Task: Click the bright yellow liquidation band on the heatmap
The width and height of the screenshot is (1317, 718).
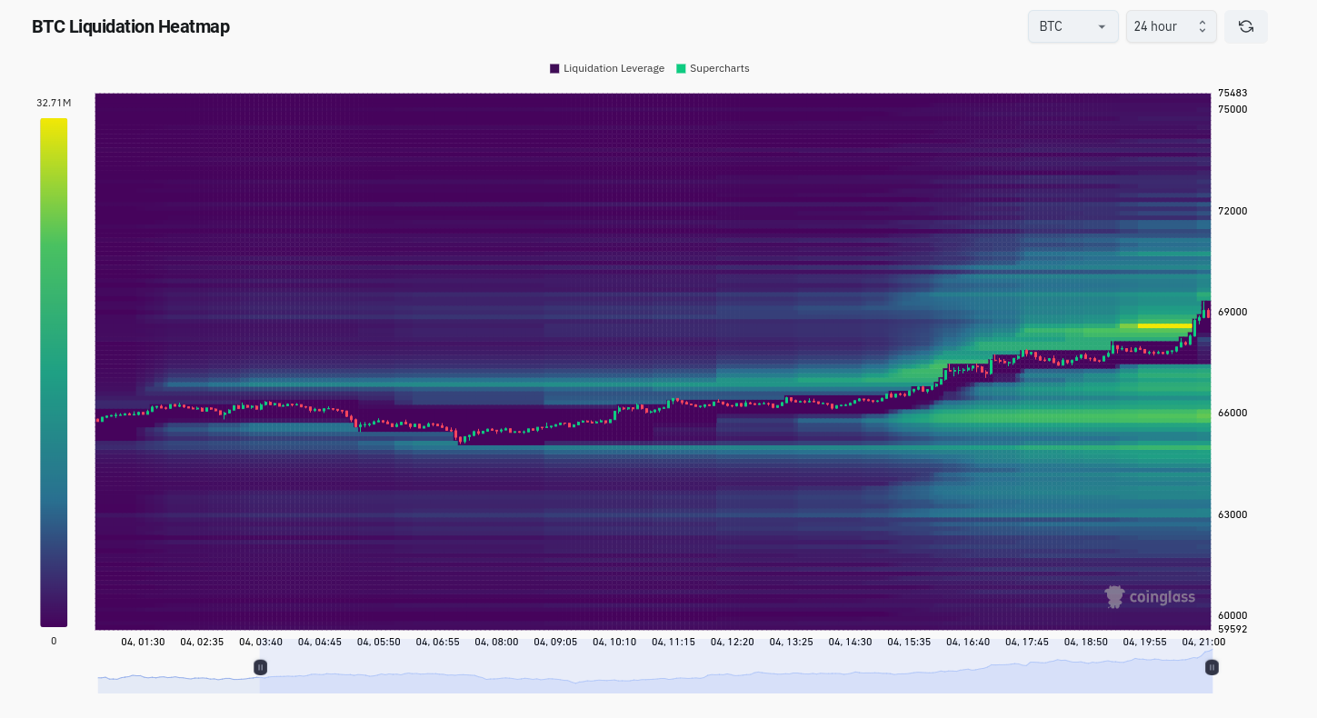Action: point(1164,325)
